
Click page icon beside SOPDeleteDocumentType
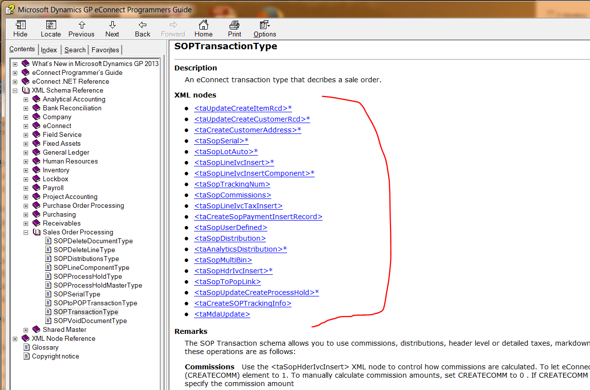pyautogui.click(x=48, y=241)
